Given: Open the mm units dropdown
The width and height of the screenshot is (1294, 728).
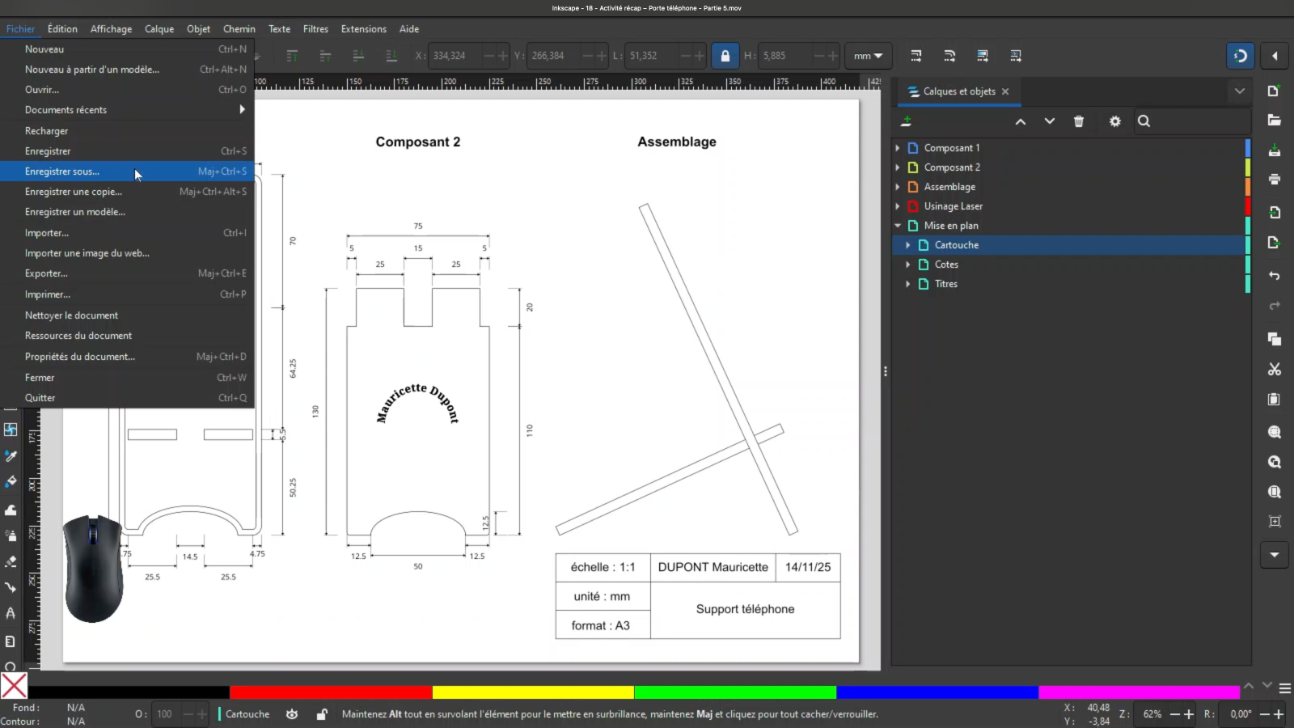Looking at the screenshot, I should tap(868, 56).
